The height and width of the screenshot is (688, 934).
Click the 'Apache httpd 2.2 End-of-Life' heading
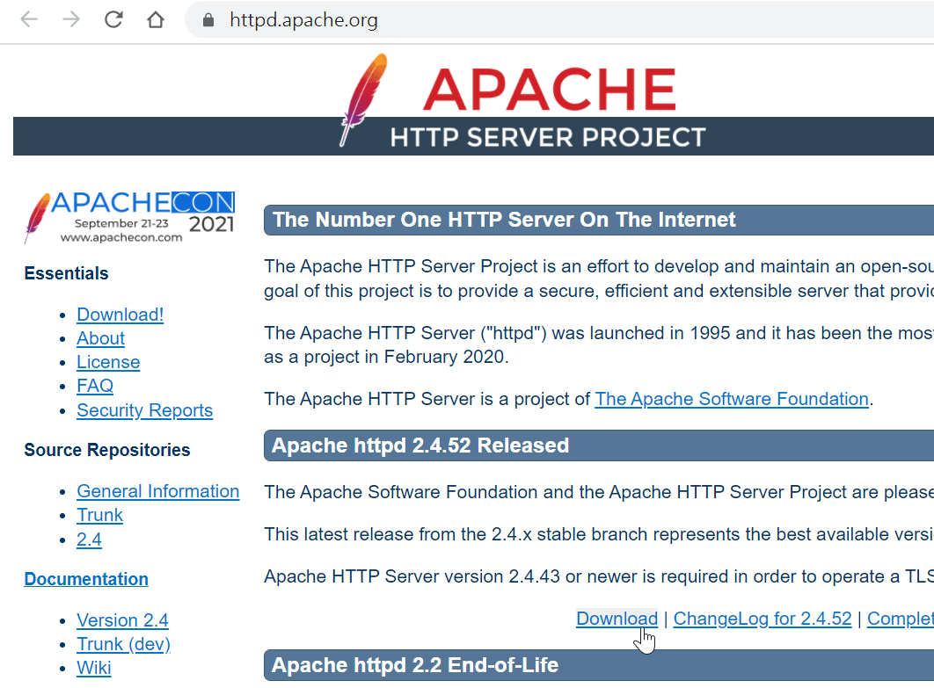[415, 665]
